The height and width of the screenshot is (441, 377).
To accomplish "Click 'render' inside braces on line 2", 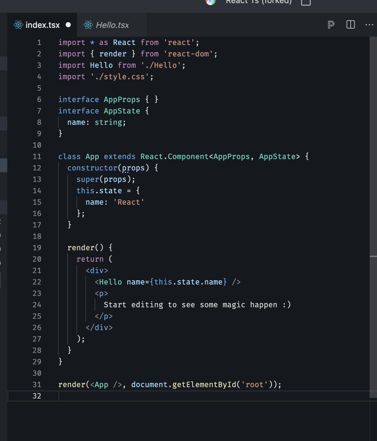I will [x=113, y=54].
